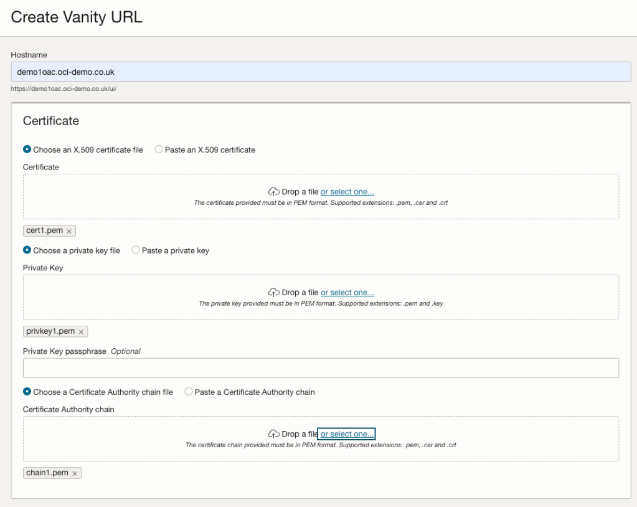Remove the chain1.pem file chip
Viewport: 637px width, 507px height.
coord(75,473)
